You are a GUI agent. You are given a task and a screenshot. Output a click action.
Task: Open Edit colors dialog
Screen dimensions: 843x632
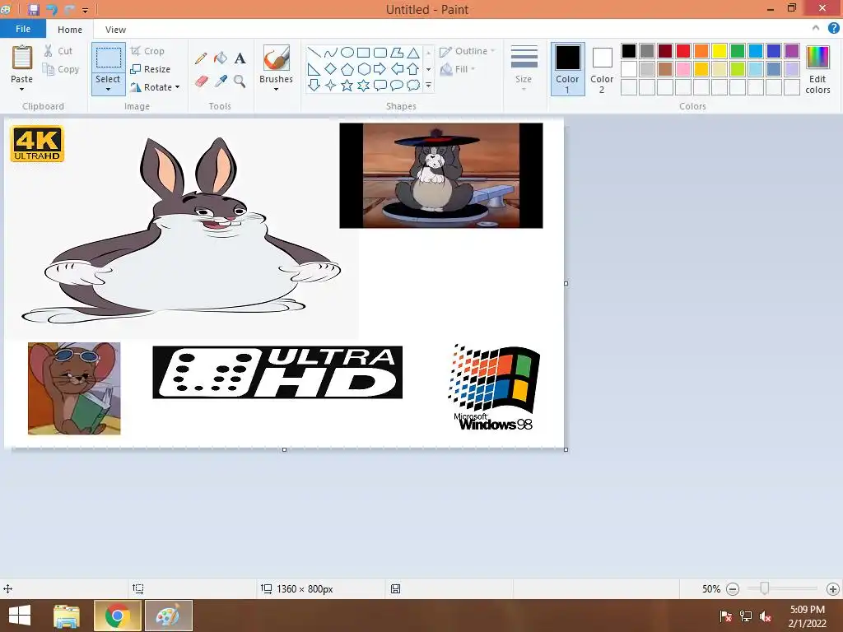point(817,69)
